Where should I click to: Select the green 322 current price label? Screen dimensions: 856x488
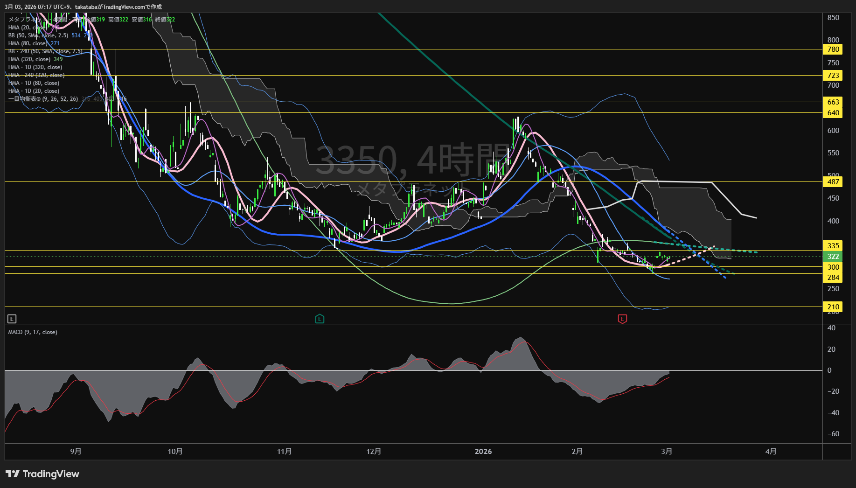pyautogui.click(x=833, y=257)
